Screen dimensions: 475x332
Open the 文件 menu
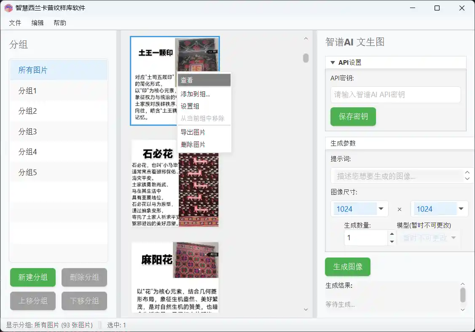[x=15, y=23]
